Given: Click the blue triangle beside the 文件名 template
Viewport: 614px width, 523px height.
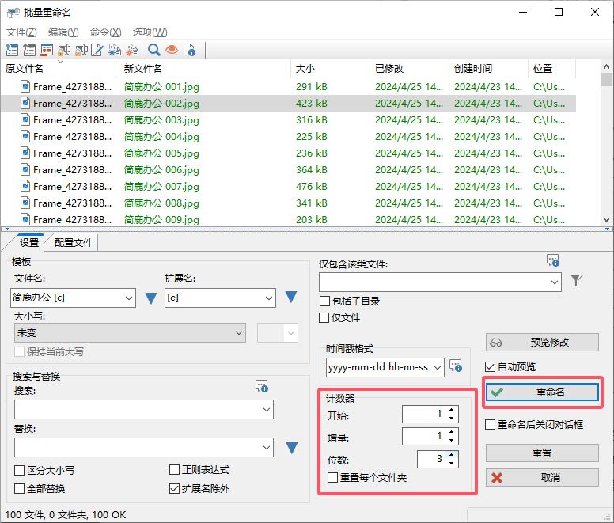Looking at the screenshot, I should pos(151,298).
